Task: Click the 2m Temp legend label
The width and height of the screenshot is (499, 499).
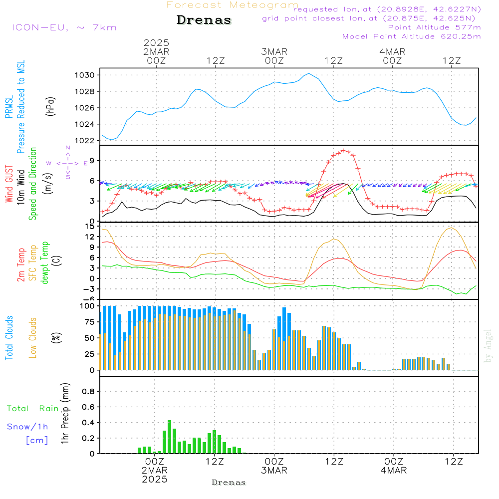Action: [20, 265]
